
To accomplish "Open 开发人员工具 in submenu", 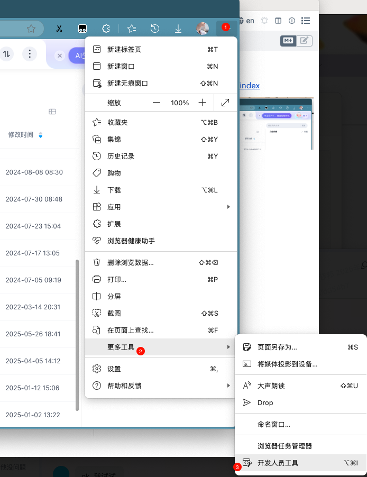I will click(x=301, y=463).
